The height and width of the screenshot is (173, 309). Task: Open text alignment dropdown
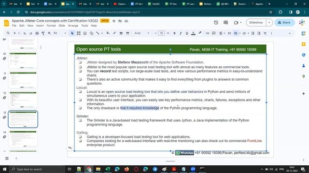[222, 33]
